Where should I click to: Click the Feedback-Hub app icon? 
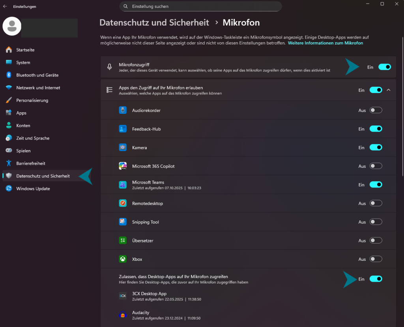pos(123,128)
